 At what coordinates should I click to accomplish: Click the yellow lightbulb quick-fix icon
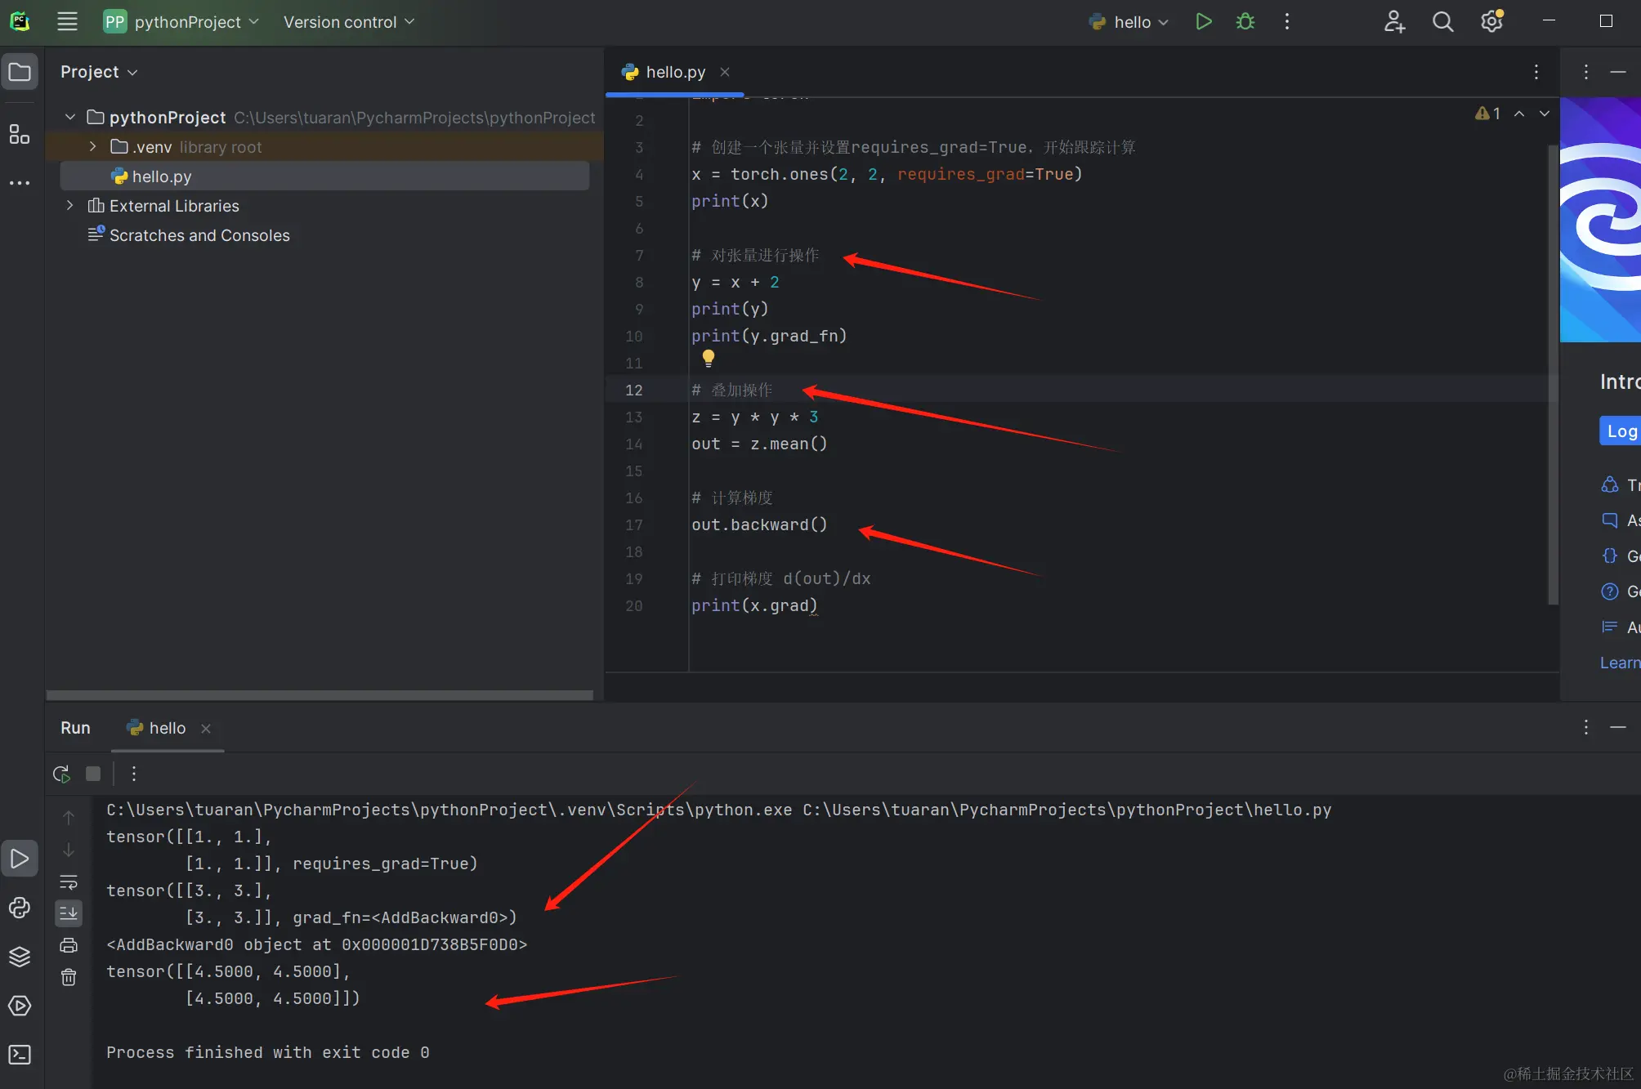(x=708, y=358)
